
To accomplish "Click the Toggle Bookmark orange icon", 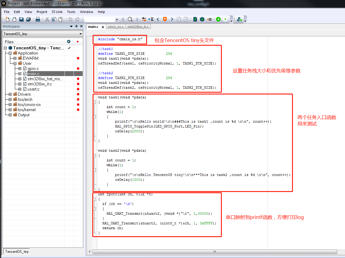I will (165, 19).
